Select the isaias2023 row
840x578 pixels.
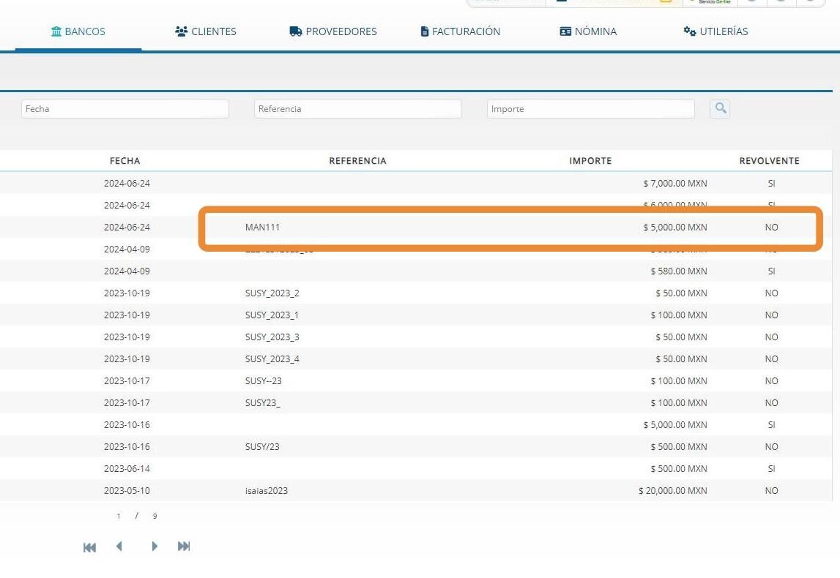416,491
